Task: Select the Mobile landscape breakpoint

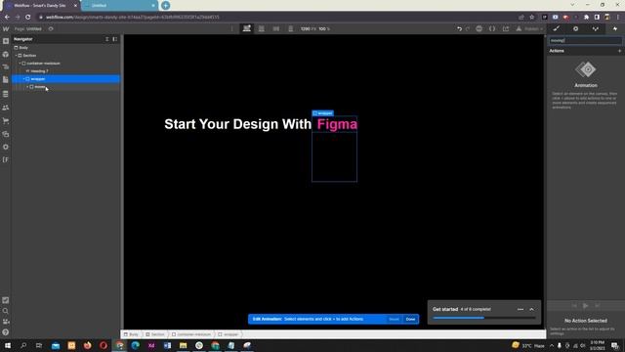Action: 275,28
